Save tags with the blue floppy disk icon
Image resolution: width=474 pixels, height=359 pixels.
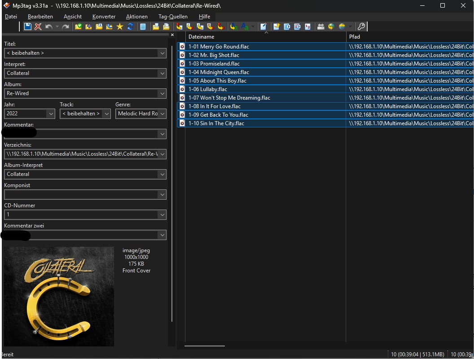pyautogui.click(x=27, y=26)
